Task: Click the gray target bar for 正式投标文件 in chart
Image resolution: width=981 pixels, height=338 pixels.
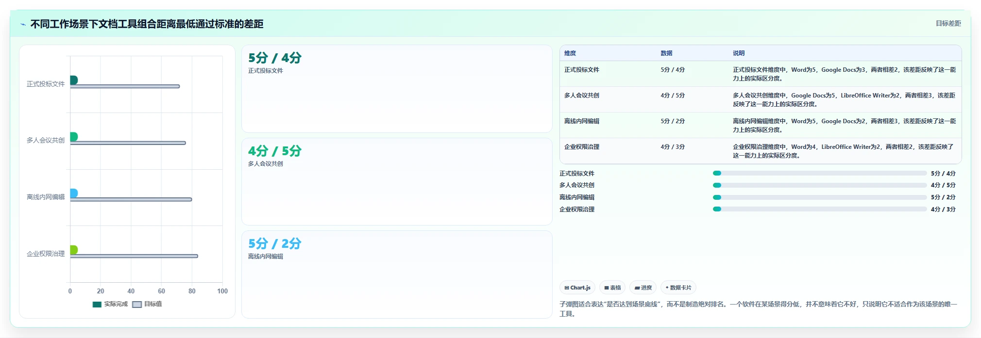Action: pyautogui.click(x=125, y=86)
